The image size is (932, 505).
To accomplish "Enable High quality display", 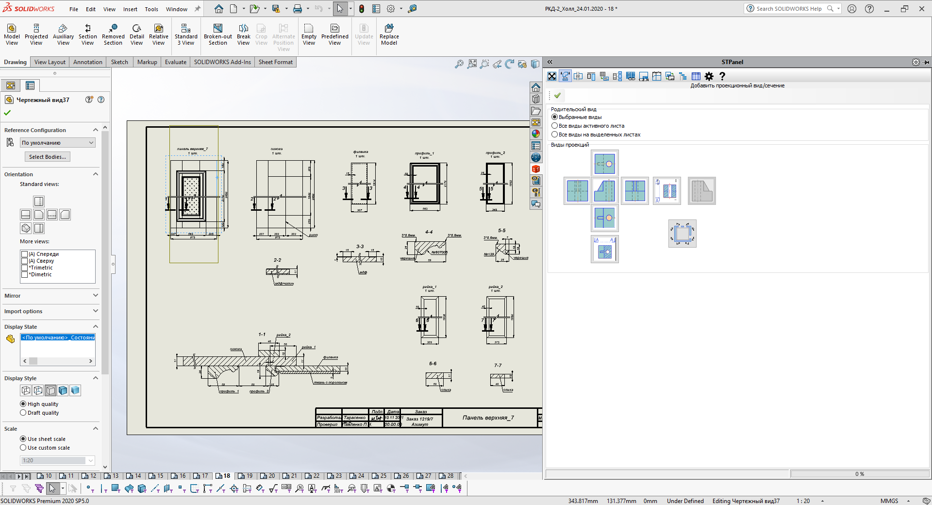I will (39, 404).
